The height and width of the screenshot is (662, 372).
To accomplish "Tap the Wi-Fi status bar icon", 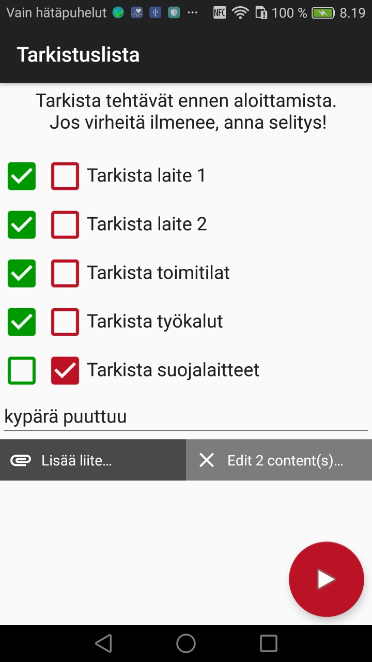I will 240,13.
